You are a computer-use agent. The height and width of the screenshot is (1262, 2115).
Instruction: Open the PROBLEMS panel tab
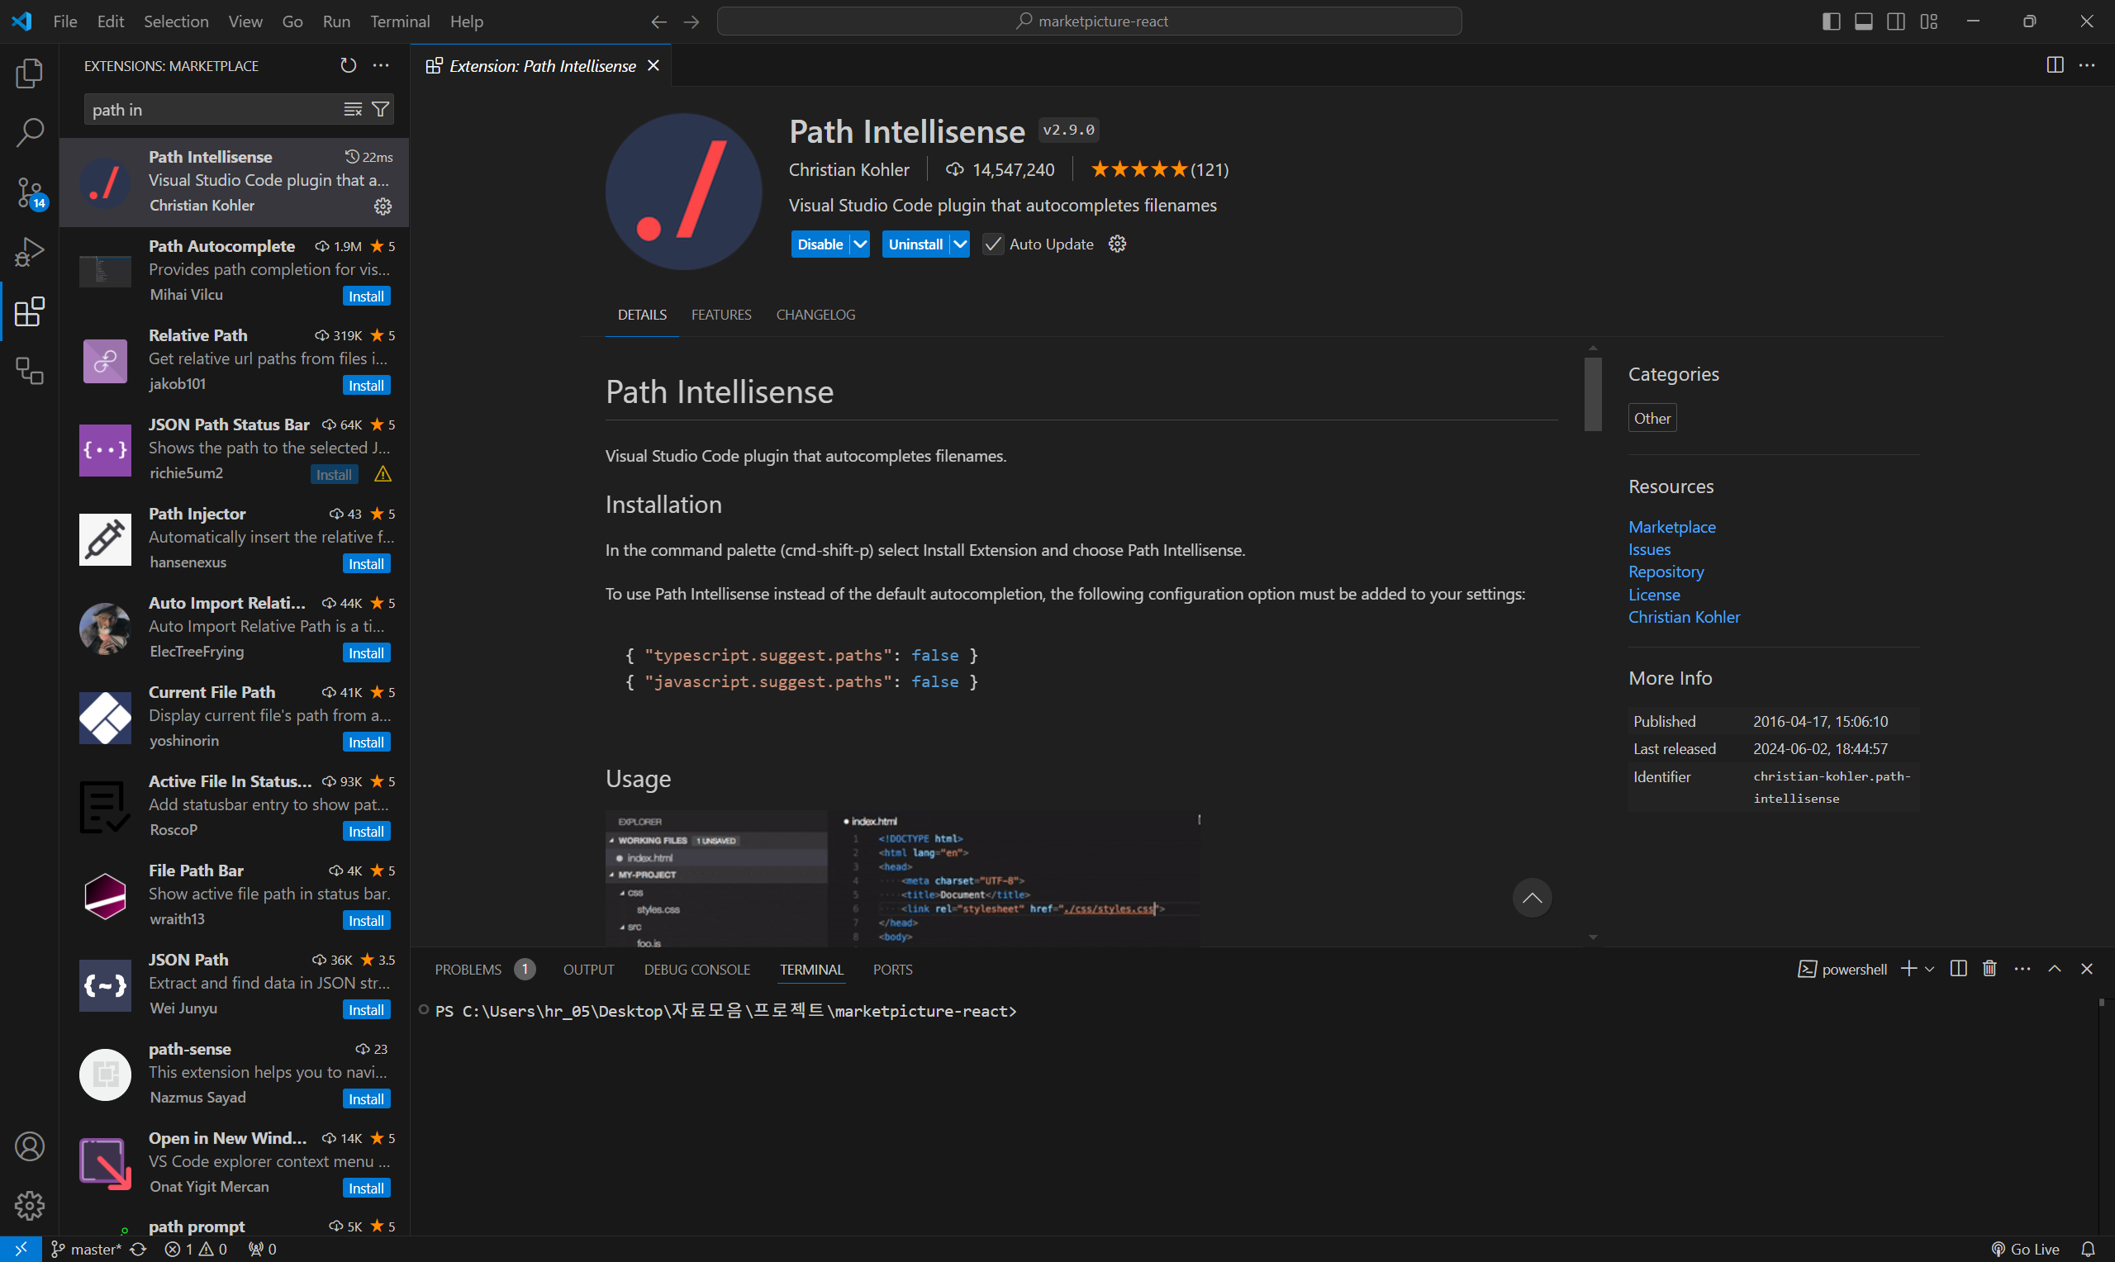[468, 970]
